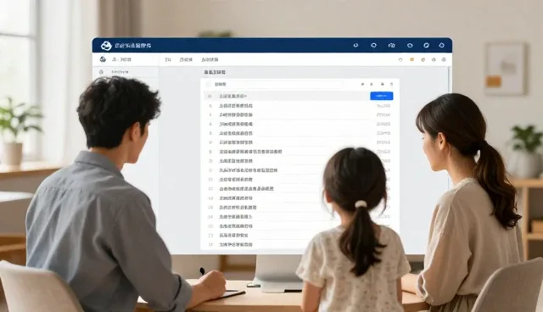Click the cloud logo in the dark blue header

pyautogui.click(x=106, y=45)
